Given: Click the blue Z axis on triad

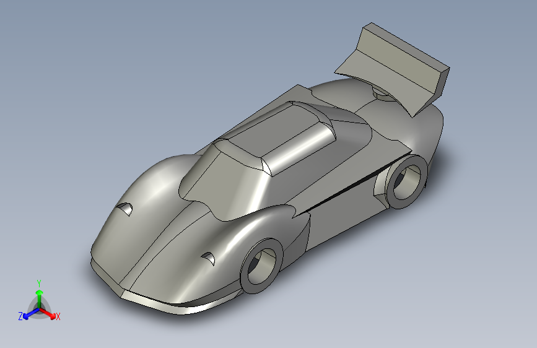Looking at the screenshot, I should (31, 313).
